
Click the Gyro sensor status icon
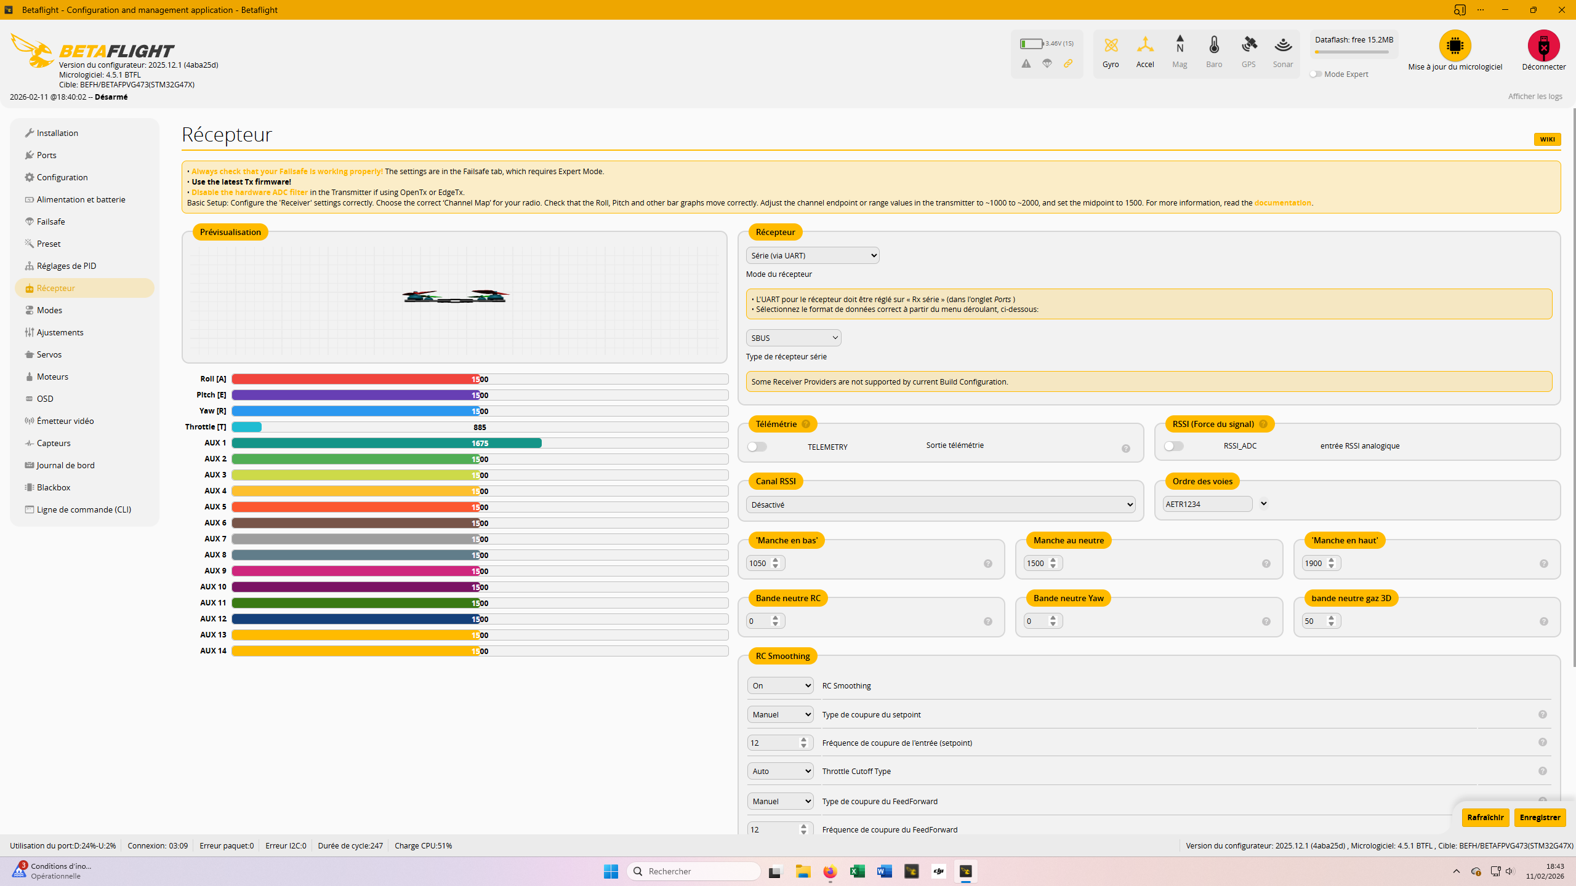[x=1111, y=46]
